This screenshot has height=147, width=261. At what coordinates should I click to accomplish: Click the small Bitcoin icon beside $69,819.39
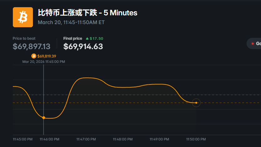click(x=34, y=56)
